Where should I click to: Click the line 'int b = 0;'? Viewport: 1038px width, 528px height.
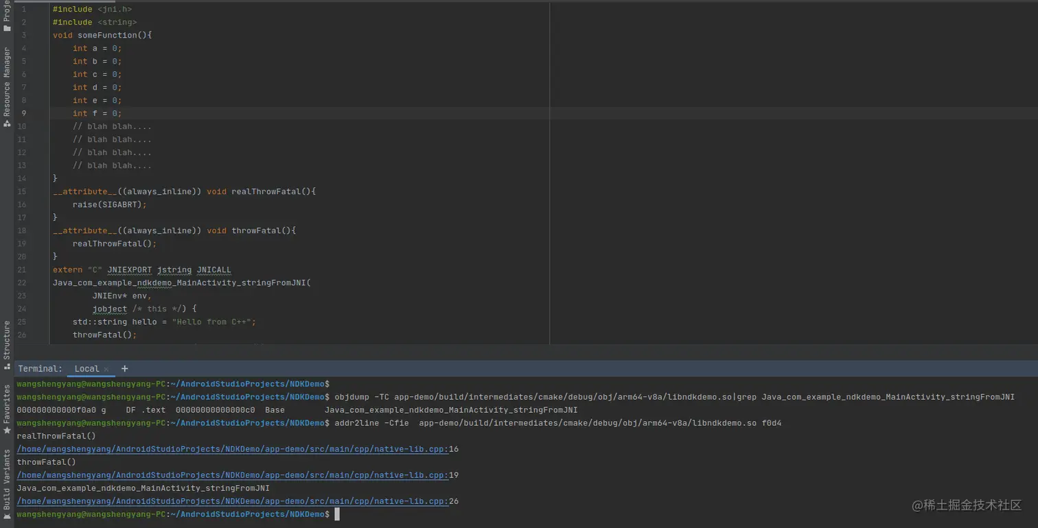(97, 62)
